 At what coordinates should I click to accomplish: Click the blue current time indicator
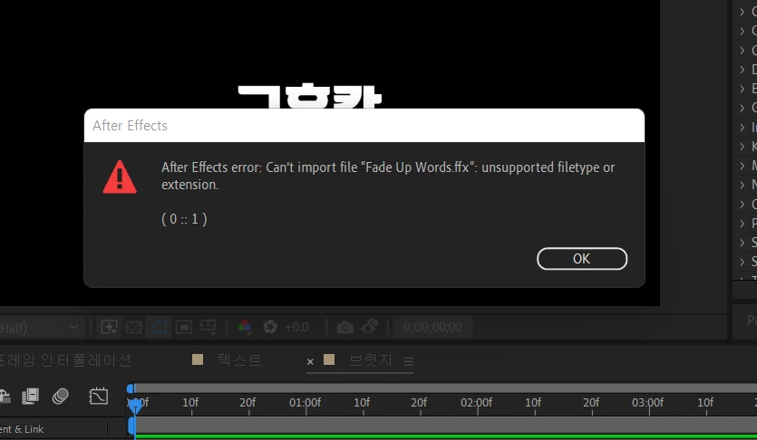135,407
